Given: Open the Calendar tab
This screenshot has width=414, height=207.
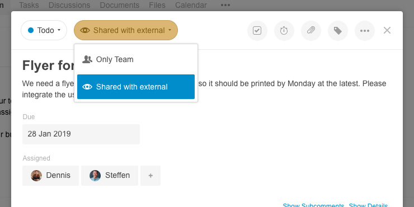Looking at the screenshot, I should (x=191, y=5).
